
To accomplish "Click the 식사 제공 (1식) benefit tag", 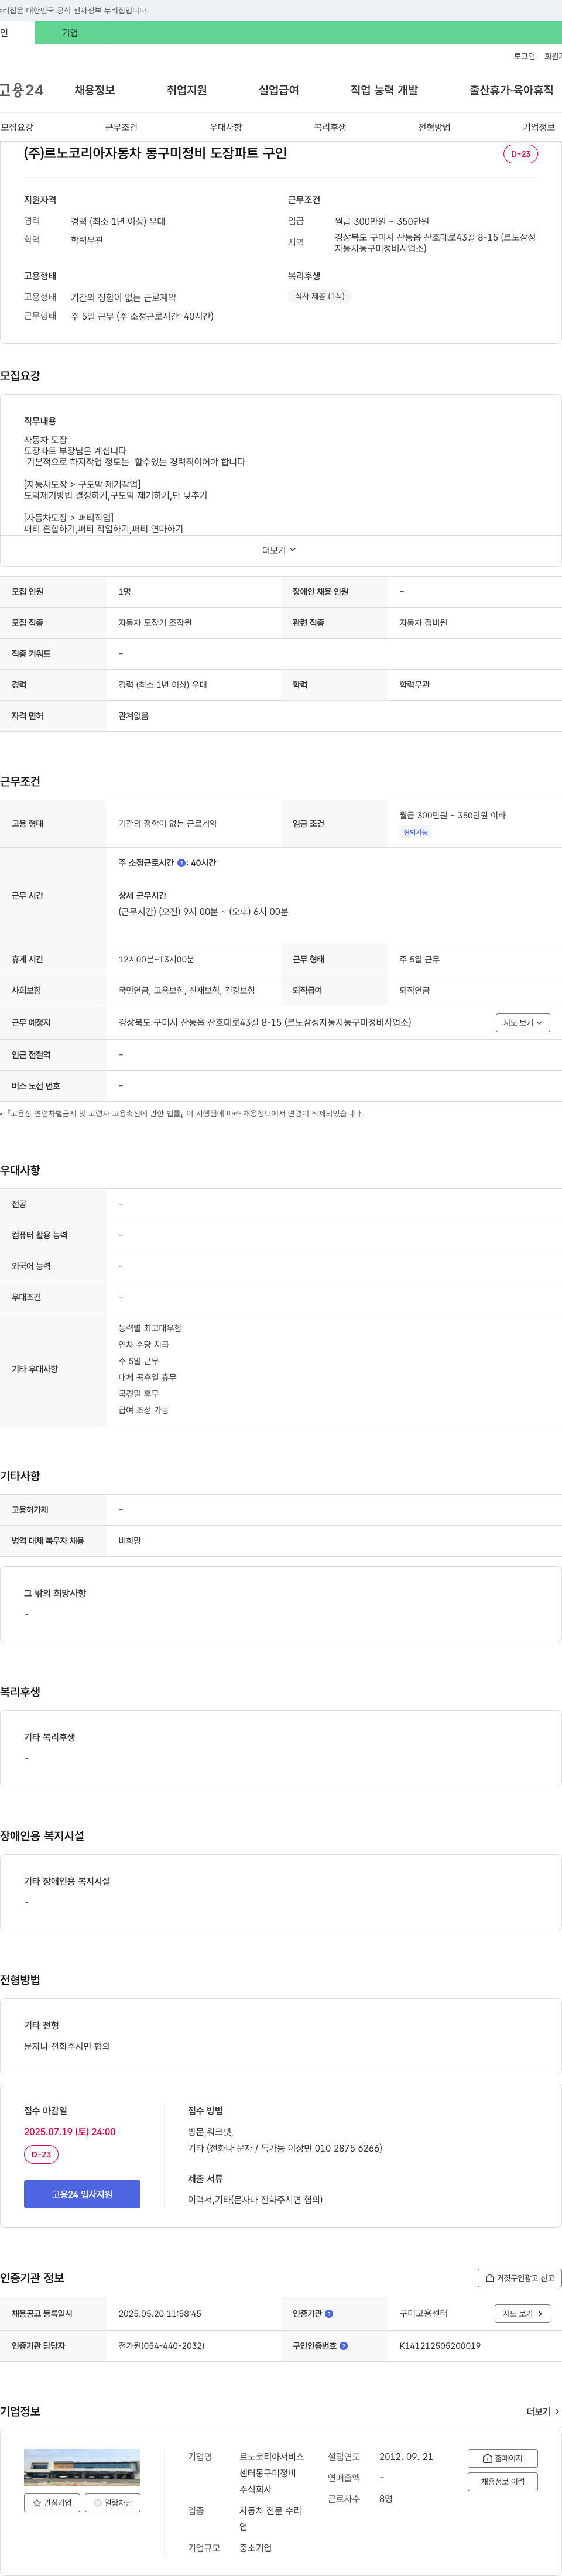I will pyautogui.click(x=319, y=296).
